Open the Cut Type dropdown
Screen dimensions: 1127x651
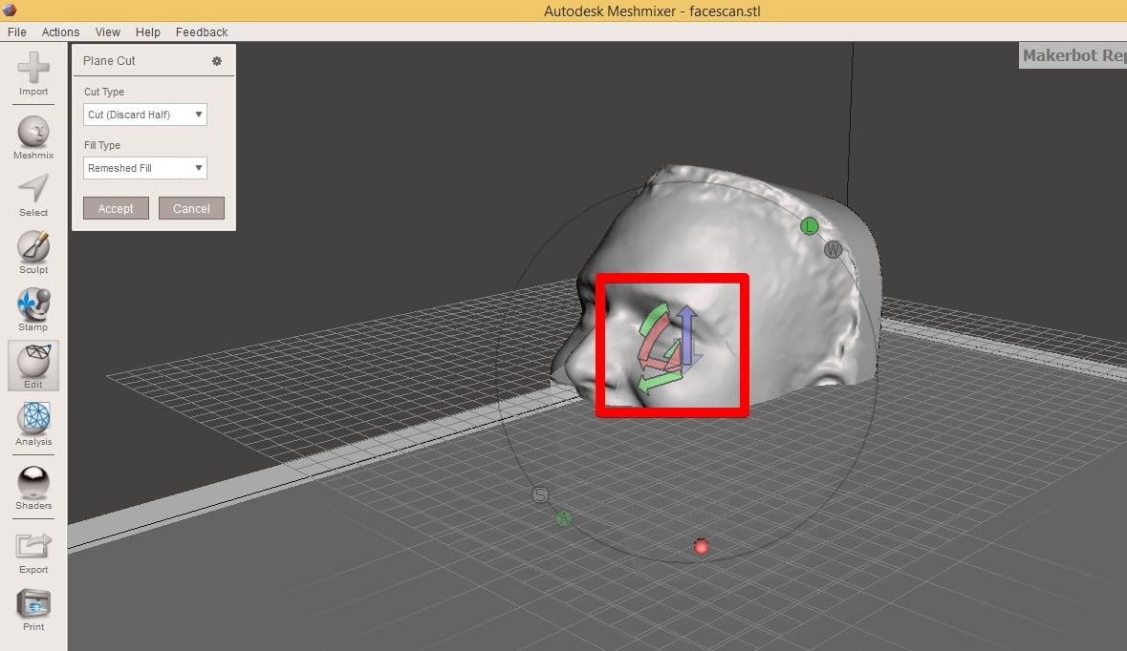click(x=145, y=115)
